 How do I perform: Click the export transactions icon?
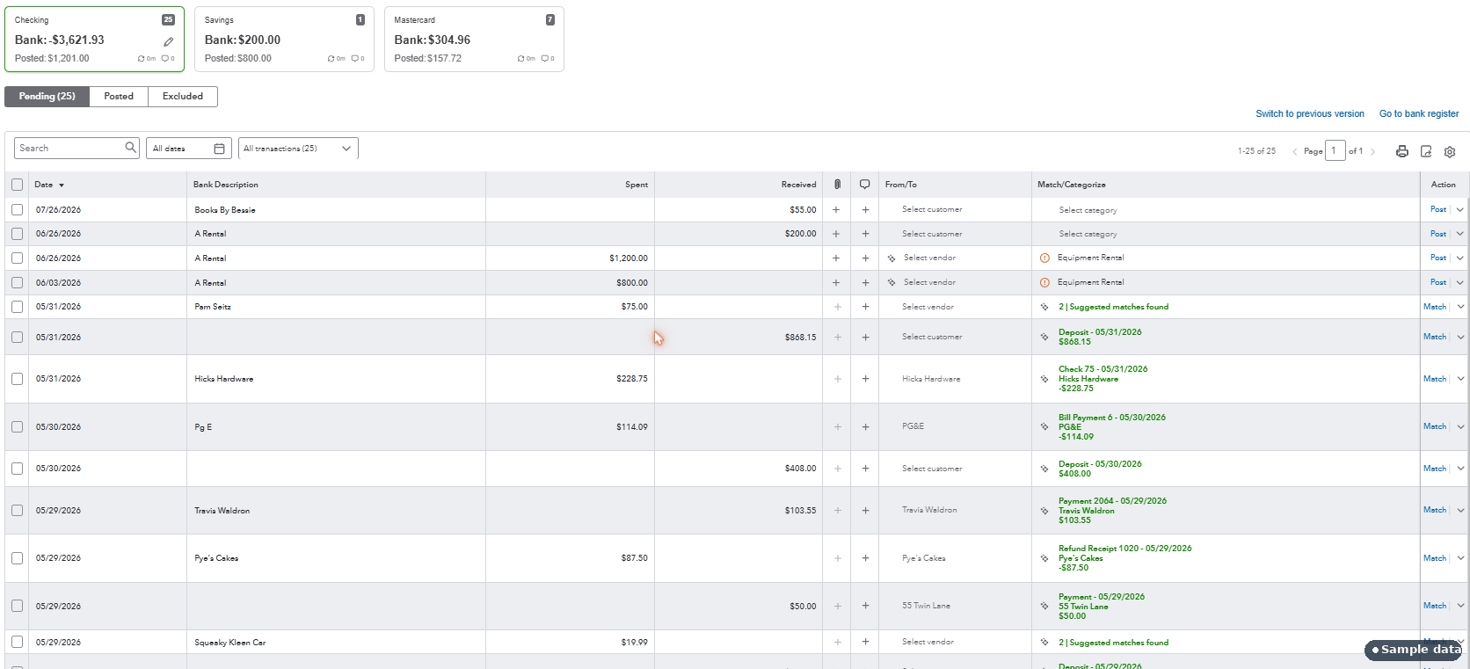coord(1426,151)
